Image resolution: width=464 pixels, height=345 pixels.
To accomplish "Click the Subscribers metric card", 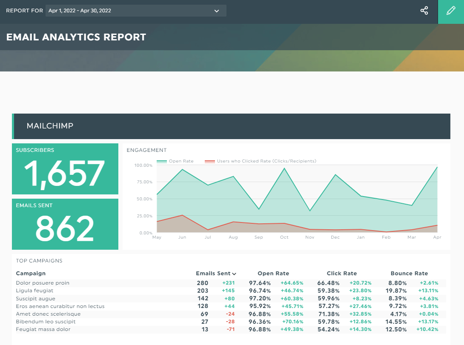I will coord(65,168).
